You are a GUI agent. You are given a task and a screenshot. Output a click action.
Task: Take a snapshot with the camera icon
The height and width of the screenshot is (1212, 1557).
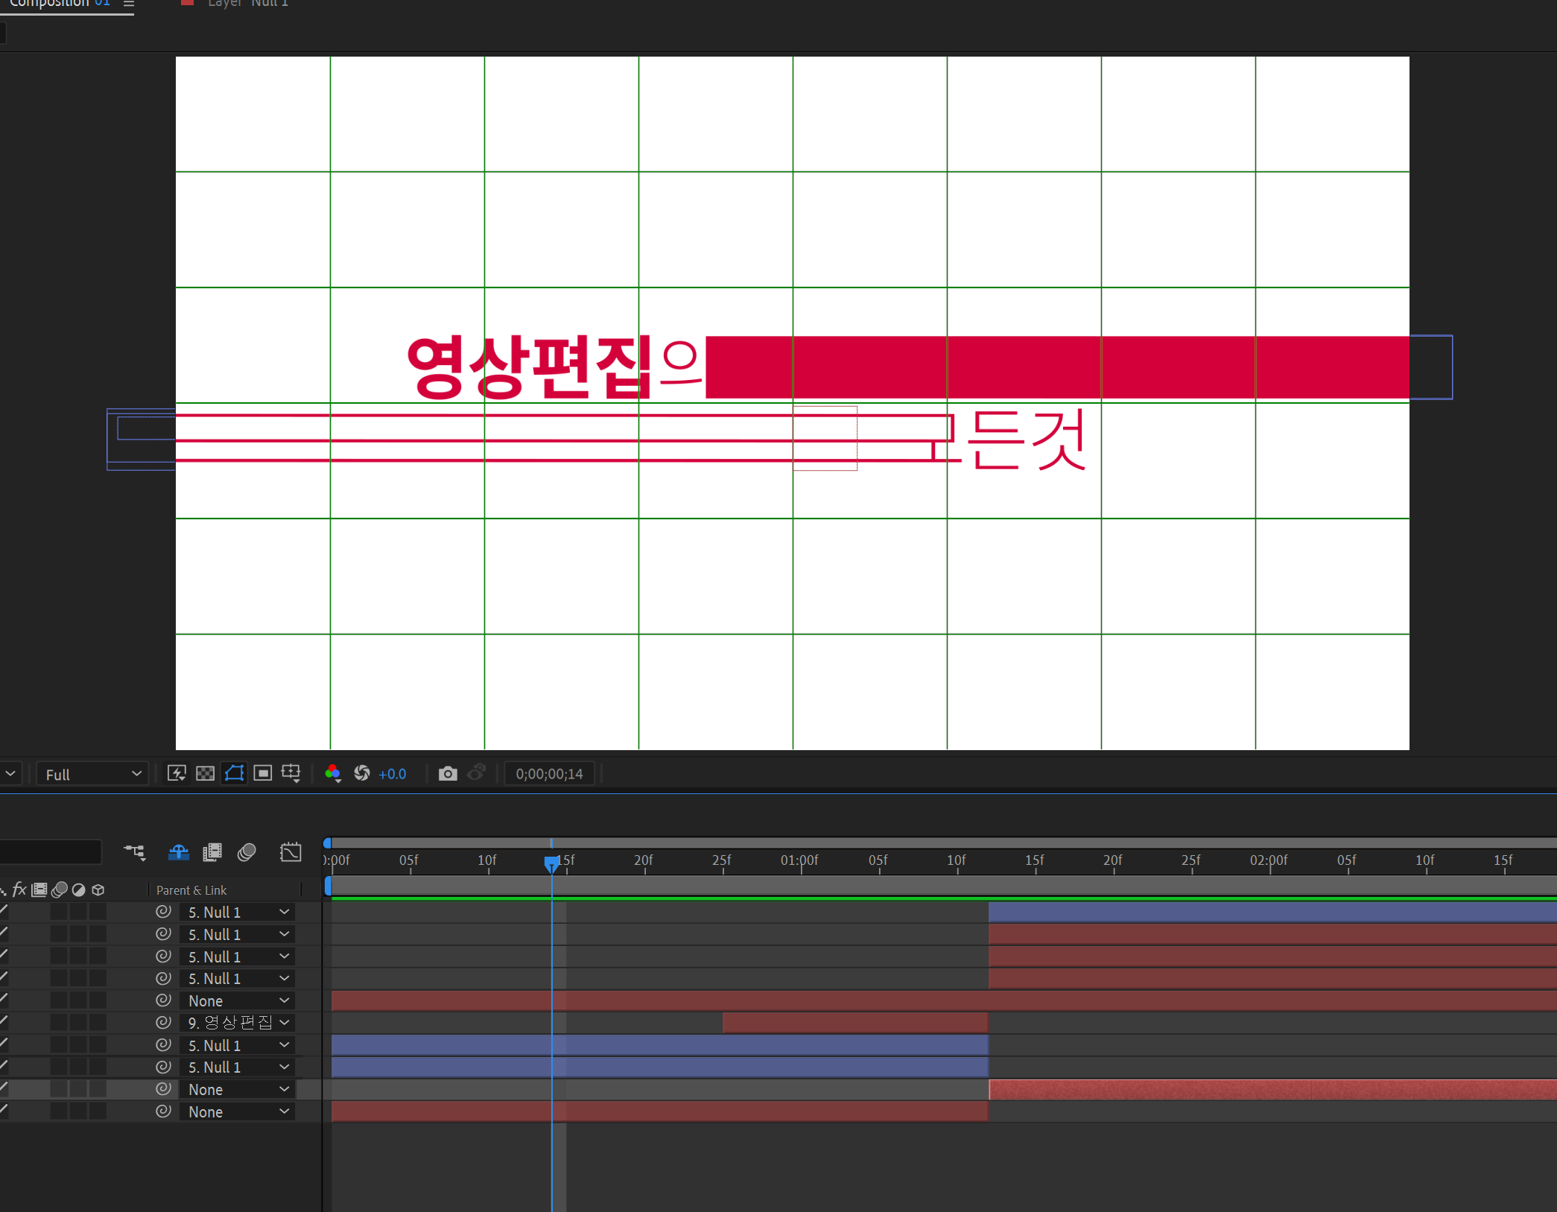[x=447, y=773]
